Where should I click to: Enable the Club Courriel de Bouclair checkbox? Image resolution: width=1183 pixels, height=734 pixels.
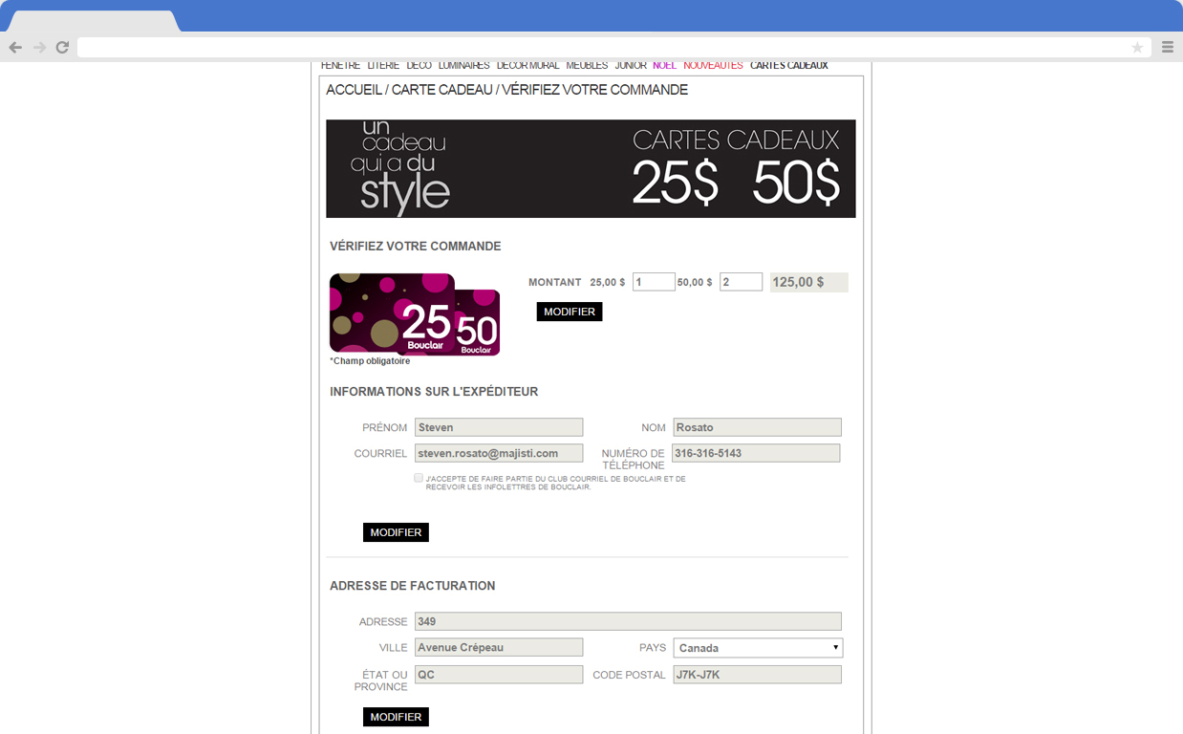[x=419, y=477]
